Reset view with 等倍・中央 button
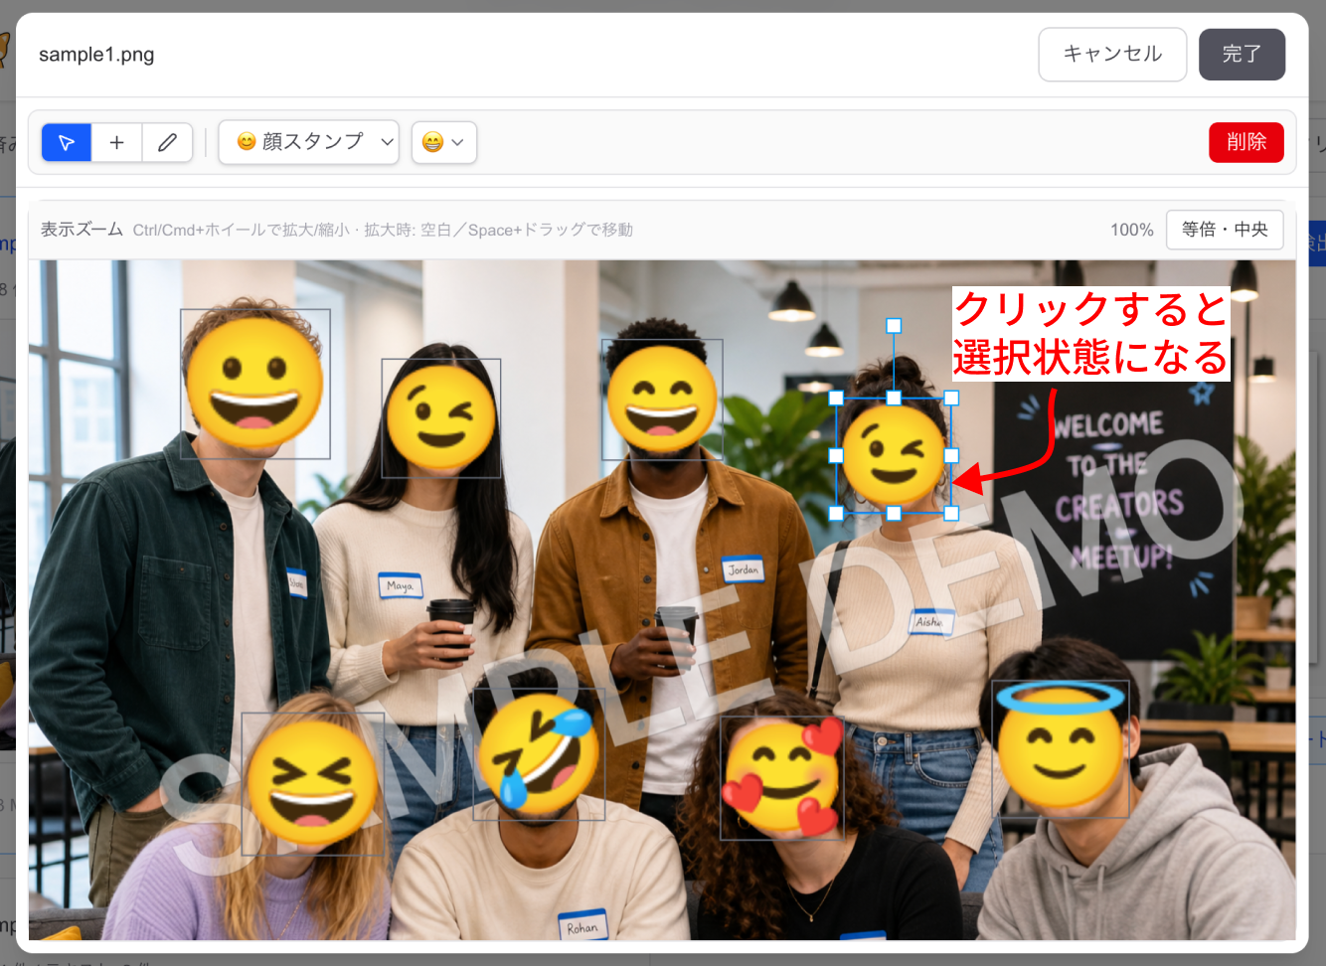Image resolution: width=1326 pixels, height=966 pixels. [x=1225, y=230]
